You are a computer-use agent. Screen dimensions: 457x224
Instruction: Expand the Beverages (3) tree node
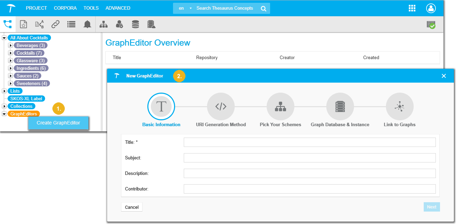click(x=10, y=45)
